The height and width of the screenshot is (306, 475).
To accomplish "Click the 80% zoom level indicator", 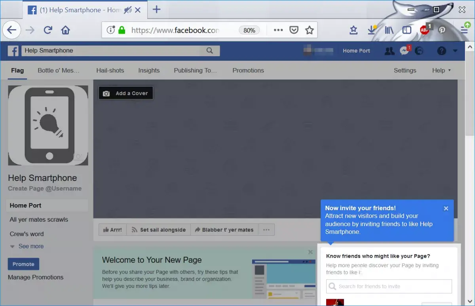I will pos(249,30).
